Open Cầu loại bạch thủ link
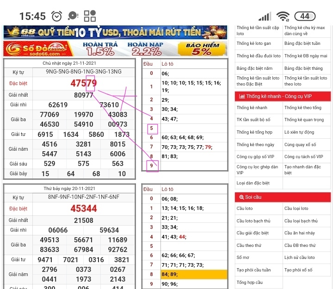The width and height of the screenshot is (333, 289). 301,221
